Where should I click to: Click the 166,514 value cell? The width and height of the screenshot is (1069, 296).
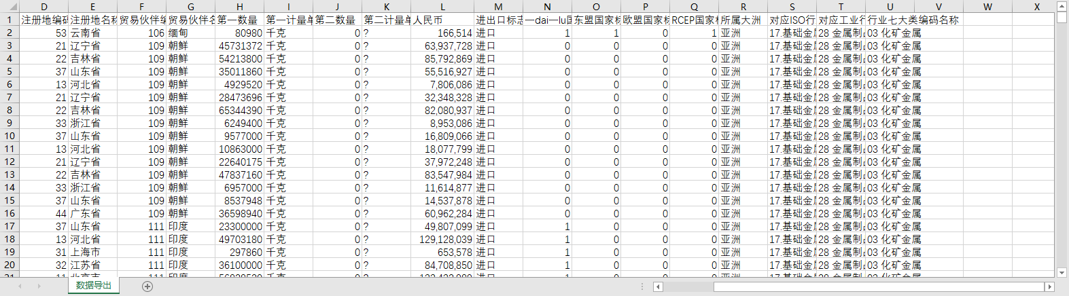442,33
